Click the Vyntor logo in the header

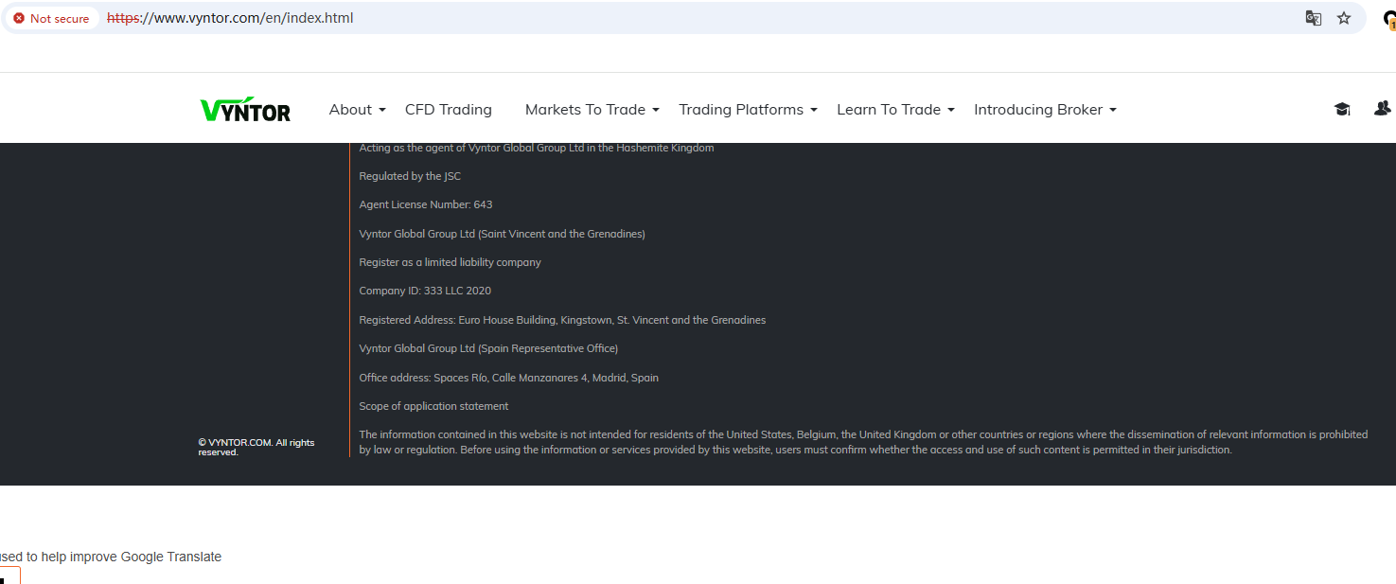point(245,110)
